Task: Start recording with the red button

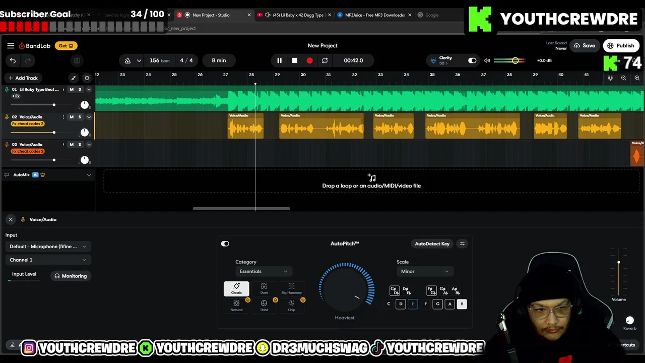Action: pos(309,60)
